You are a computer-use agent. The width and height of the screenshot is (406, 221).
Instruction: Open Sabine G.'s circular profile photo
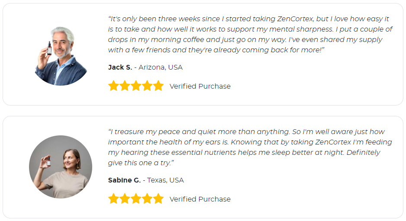click(61, 167)
